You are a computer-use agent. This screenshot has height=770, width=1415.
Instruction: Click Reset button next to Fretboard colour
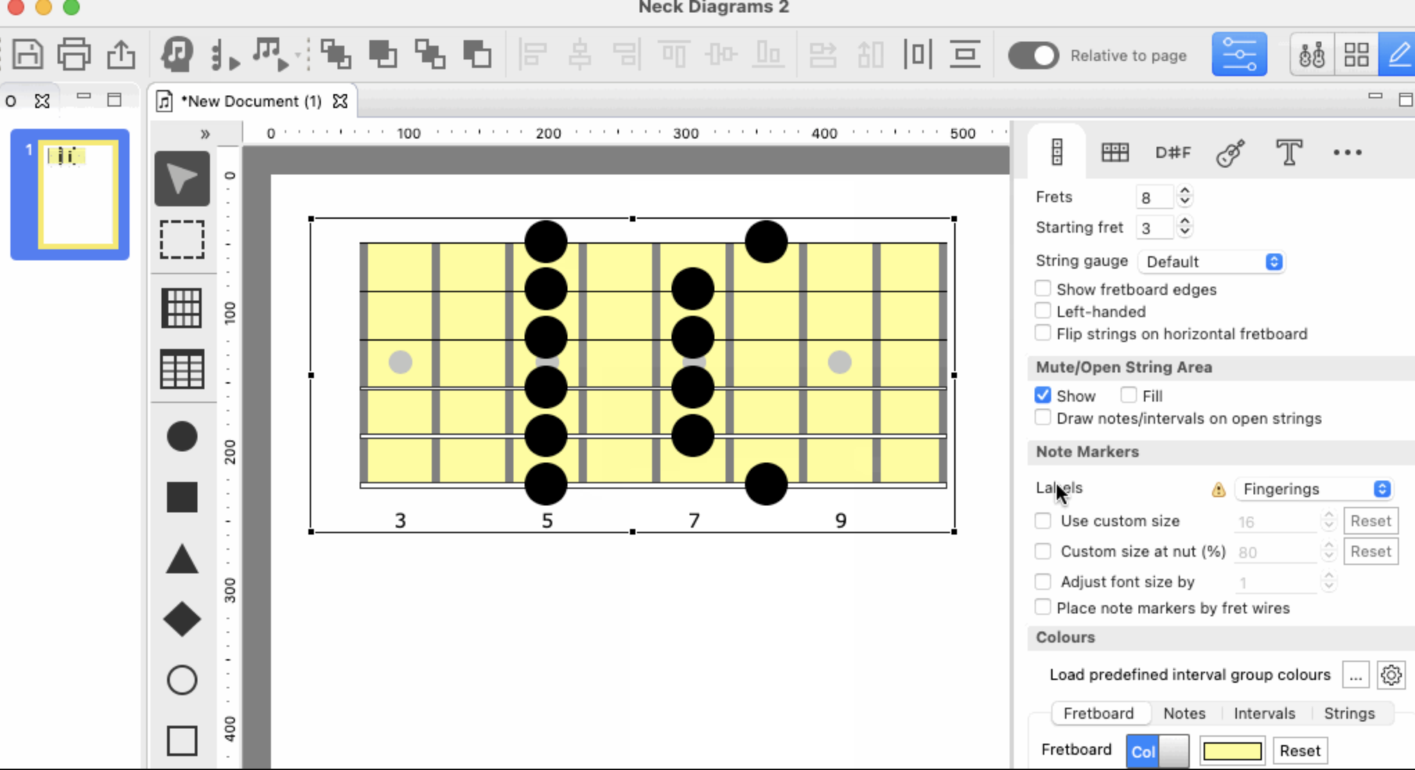[x=1300, y=751]
